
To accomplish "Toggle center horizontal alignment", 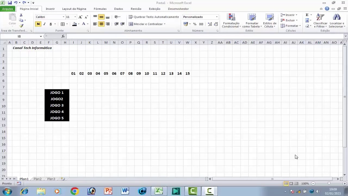I will click(101, 24).
